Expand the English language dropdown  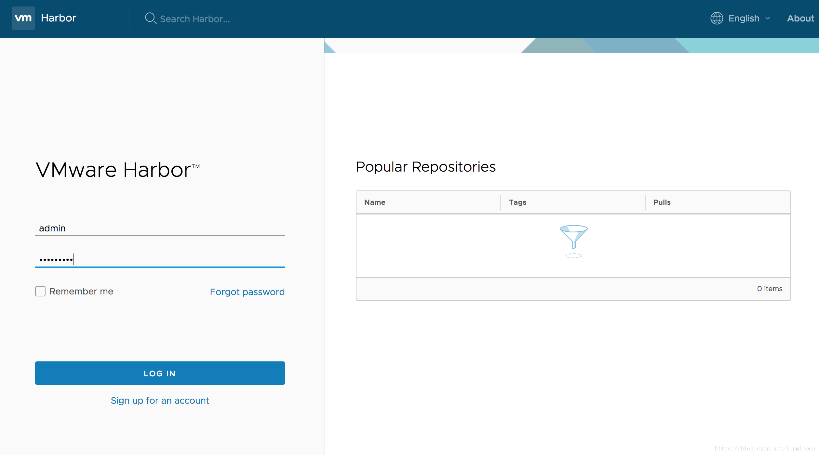tap(740, 18)
